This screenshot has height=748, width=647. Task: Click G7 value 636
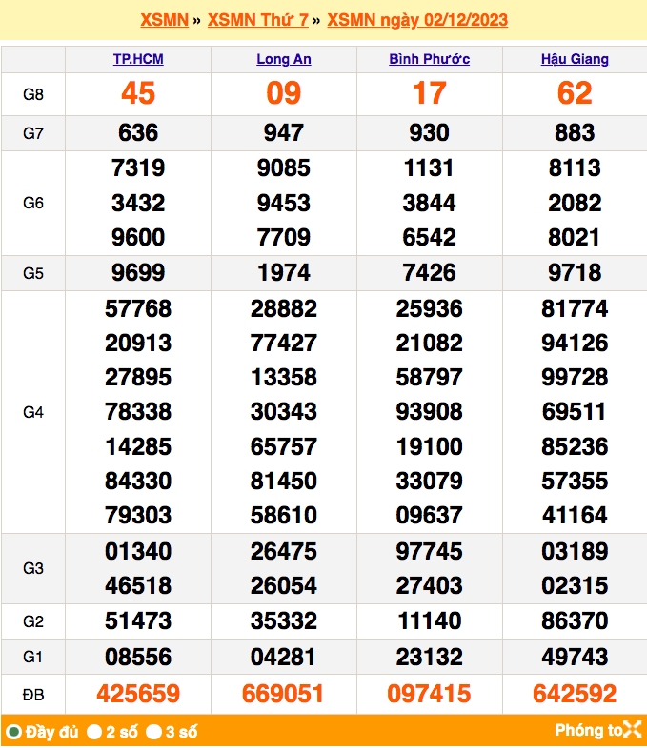(x=138, y=132)
